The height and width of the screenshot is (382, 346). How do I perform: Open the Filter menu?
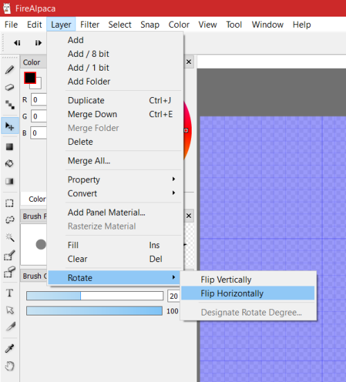pyautogui.click(x=90, y=24)
